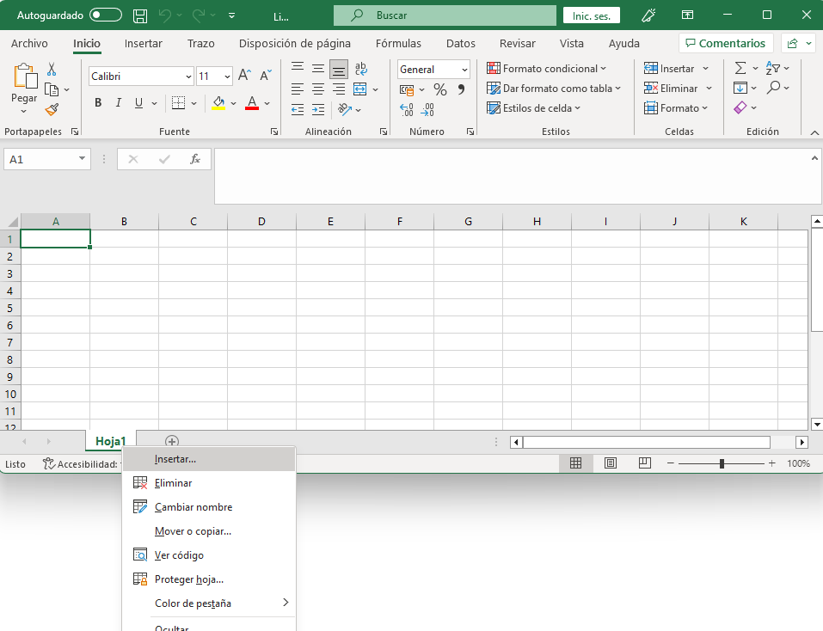The width and height of the screenshot is (823, 631).
Task: Click the Insert Function fx icon
Action: coord(195,159)
